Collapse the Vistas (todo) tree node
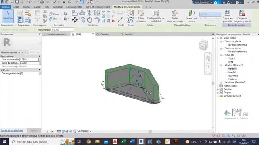 [x=218, y=38]
